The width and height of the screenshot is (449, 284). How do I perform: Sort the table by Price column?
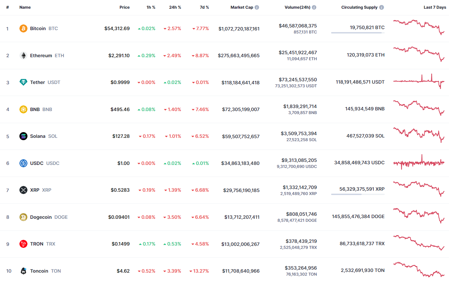[x=125, y=7]
